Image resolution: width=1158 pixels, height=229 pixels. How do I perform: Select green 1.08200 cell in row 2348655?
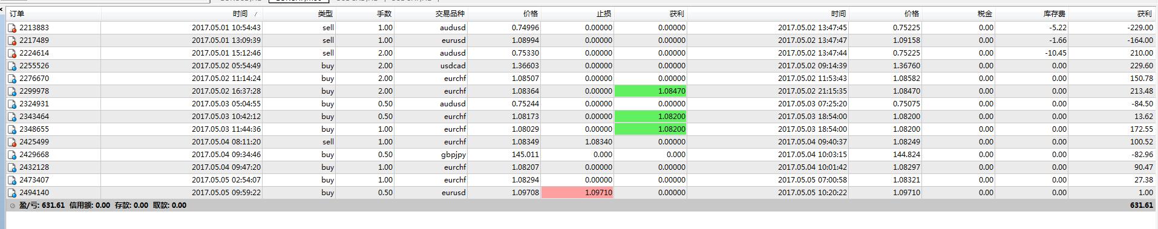pos(650,129)
